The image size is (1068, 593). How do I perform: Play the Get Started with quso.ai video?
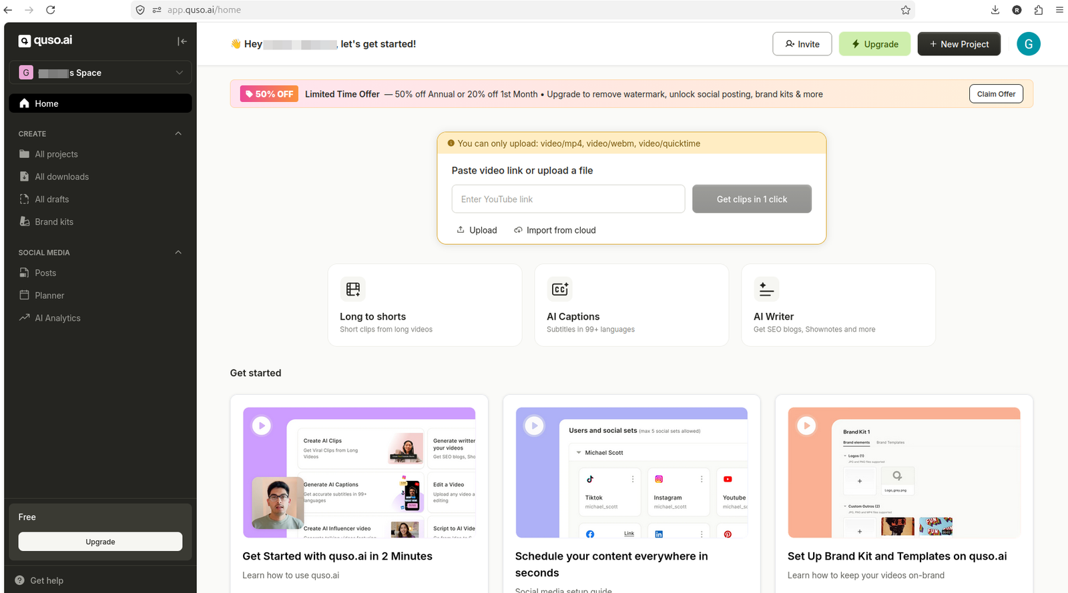[x=262, y=426]
